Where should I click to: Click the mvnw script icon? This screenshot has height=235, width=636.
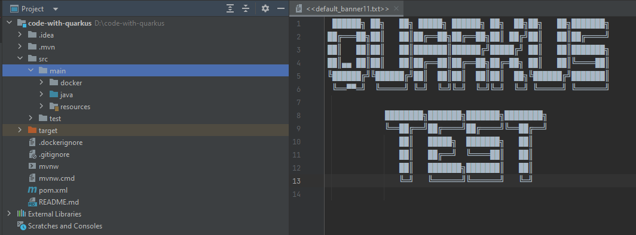point(32,166)
